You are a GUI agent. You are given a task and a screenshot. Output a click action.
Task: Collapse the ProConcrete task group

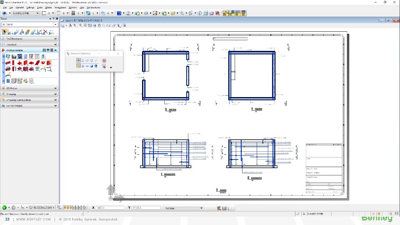point(55,50)
